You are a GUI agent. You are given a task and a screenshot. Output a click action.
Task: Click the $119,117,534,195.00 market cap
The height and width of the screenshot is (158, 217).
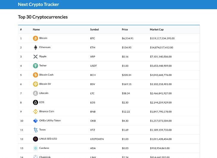click(162, 38)
